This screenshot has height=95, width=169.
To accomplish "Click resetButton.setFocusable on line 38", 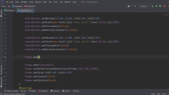I will (x=42, y=46).
